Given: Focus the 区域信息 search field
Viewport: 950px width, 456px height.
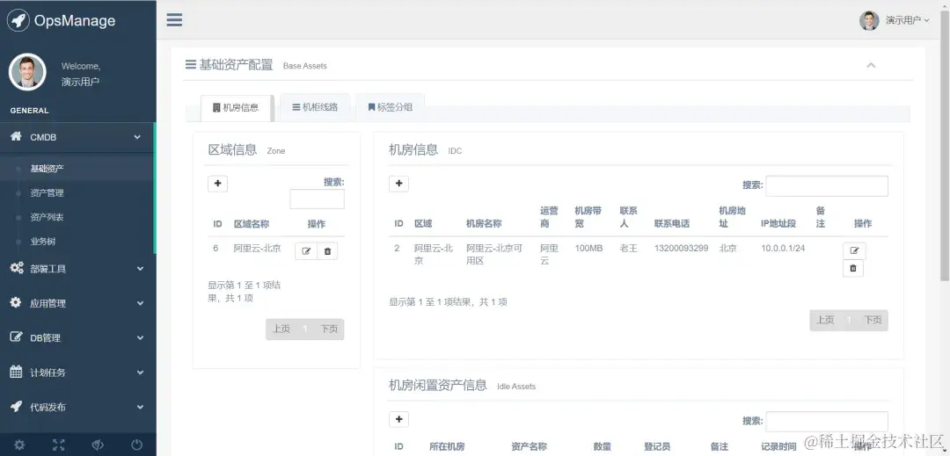Looking at the screenshot, I should tap(317, 199).
